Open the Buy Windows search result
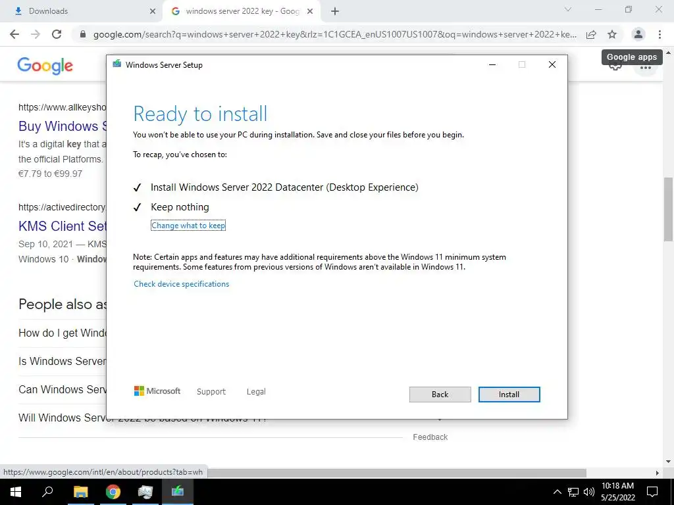 (x=63, y=126)
